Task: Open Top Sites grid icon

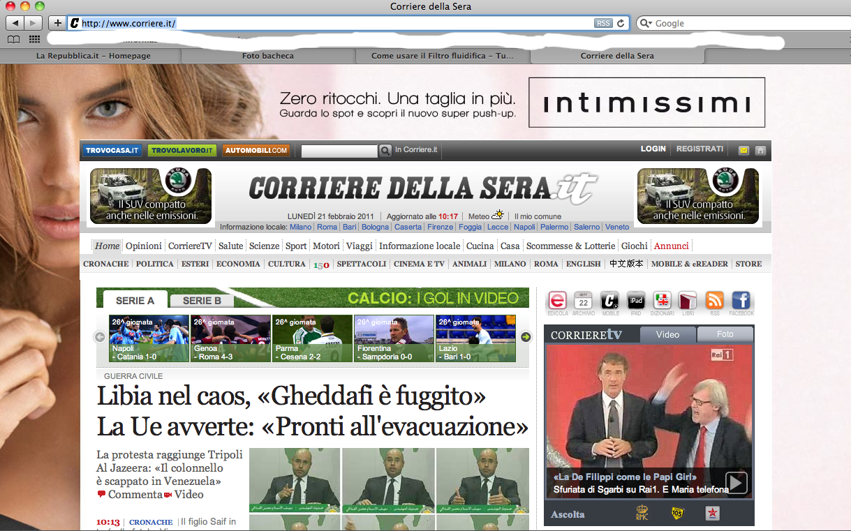Action: pyautogui.click(x=34, y=40)
